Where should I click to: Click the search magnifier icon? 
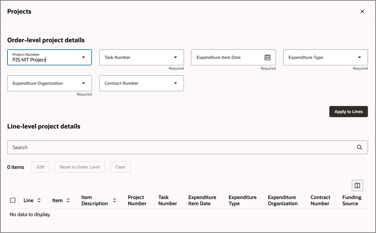359,147
